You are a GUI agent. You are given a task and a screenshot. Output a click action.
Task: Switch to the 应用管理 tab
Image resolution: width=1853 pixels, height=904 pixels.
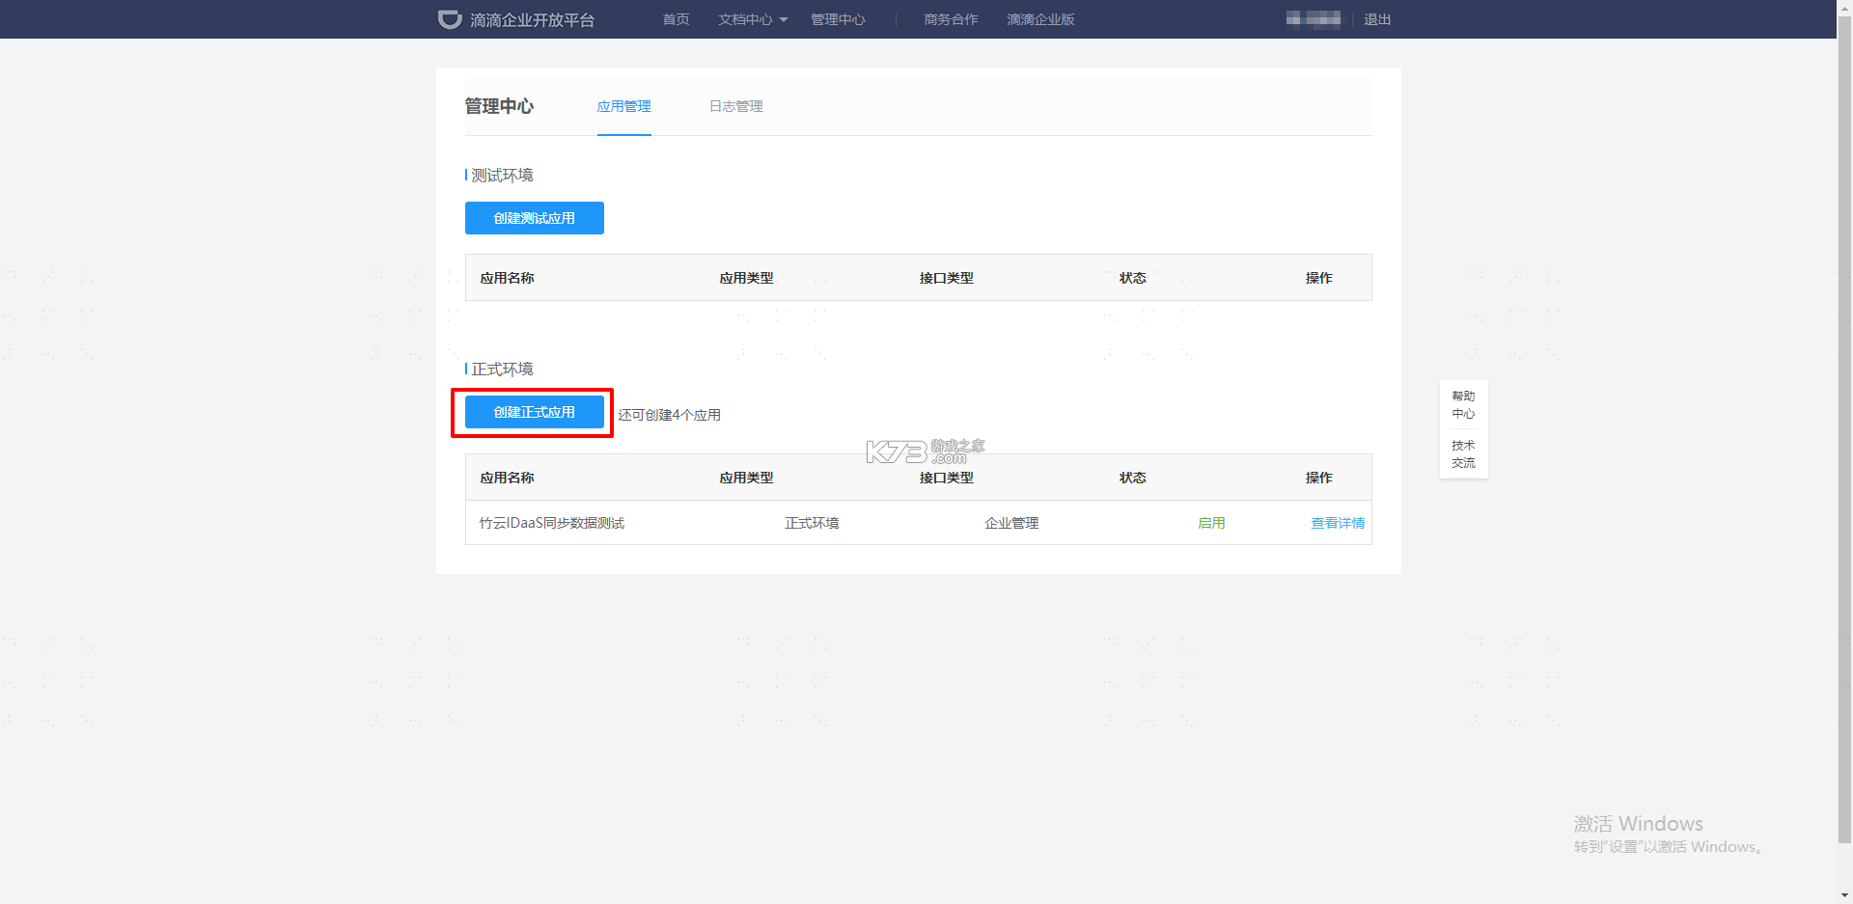[x=623, y=106]
